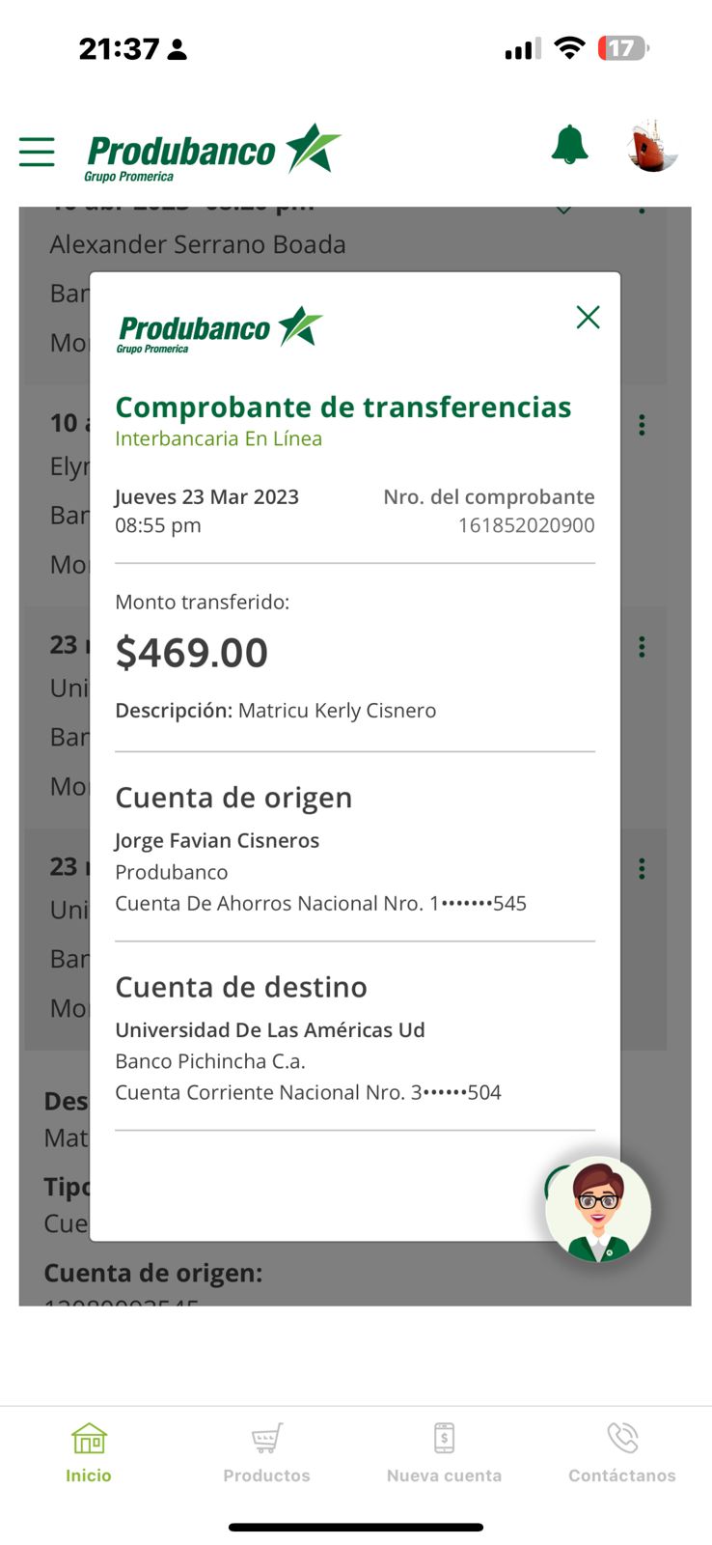
Task: Close the transfer receipt popup
Action: pos(588,318)
